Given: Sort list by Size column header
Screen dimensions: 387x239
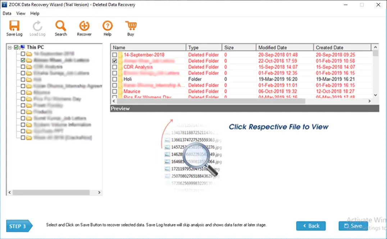Looking at the screenshot, I should 239,47.
